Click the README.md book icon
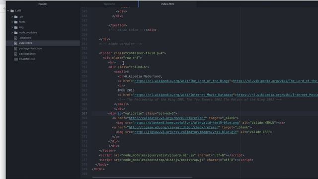This screenshot has width=318, height=179. click(x=16, y=59)
